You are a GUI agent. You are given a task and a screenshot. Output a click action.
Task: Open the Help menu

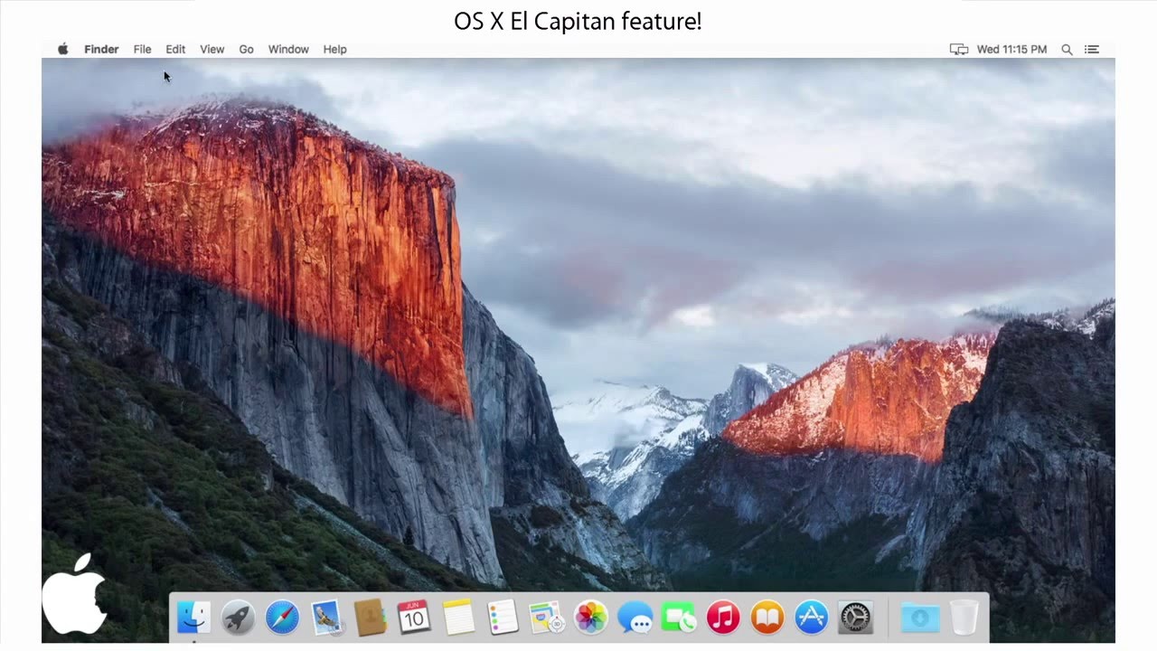pos(334,50)
